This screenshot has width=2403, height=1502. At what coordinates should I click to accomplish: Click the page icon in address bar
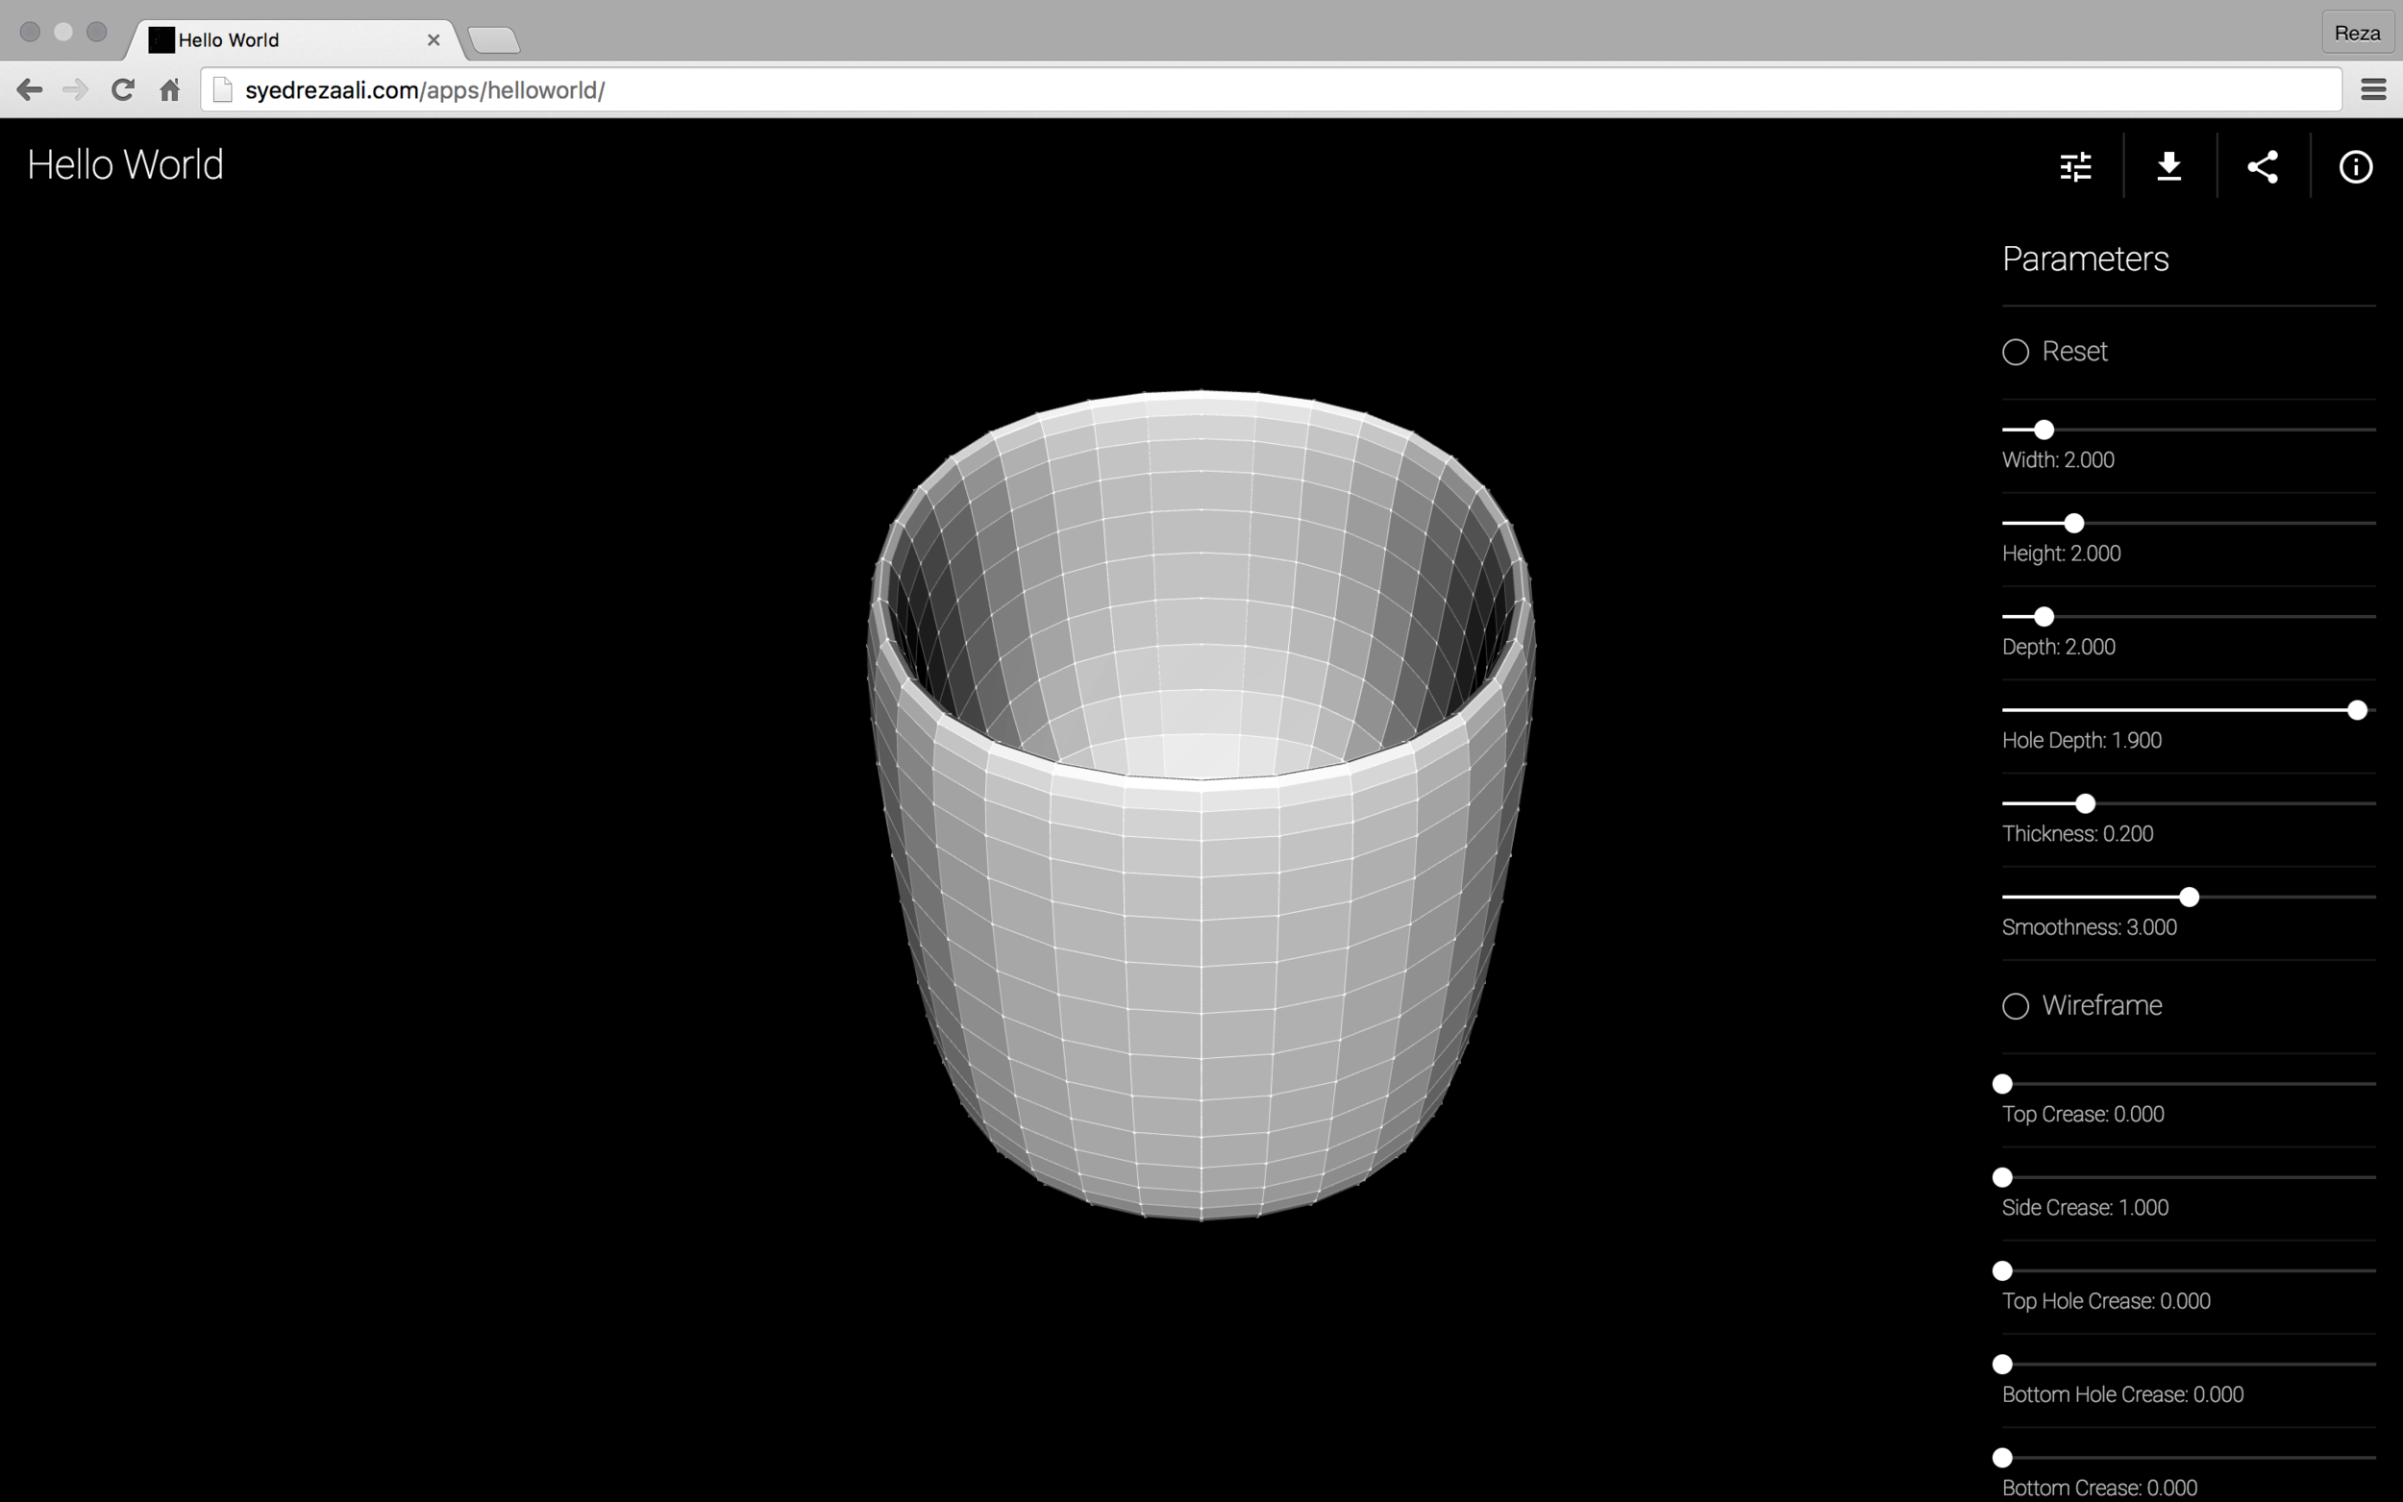pos(221,88)
